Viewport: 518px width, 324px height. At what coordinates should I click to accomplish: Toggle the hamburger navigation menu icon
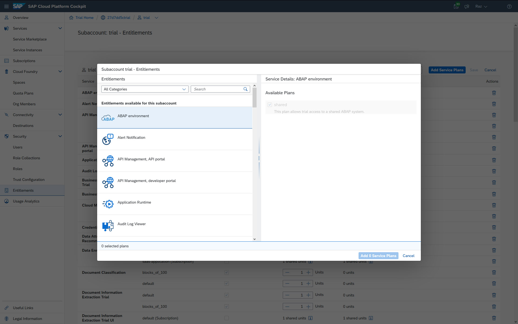tap(6, 6)
